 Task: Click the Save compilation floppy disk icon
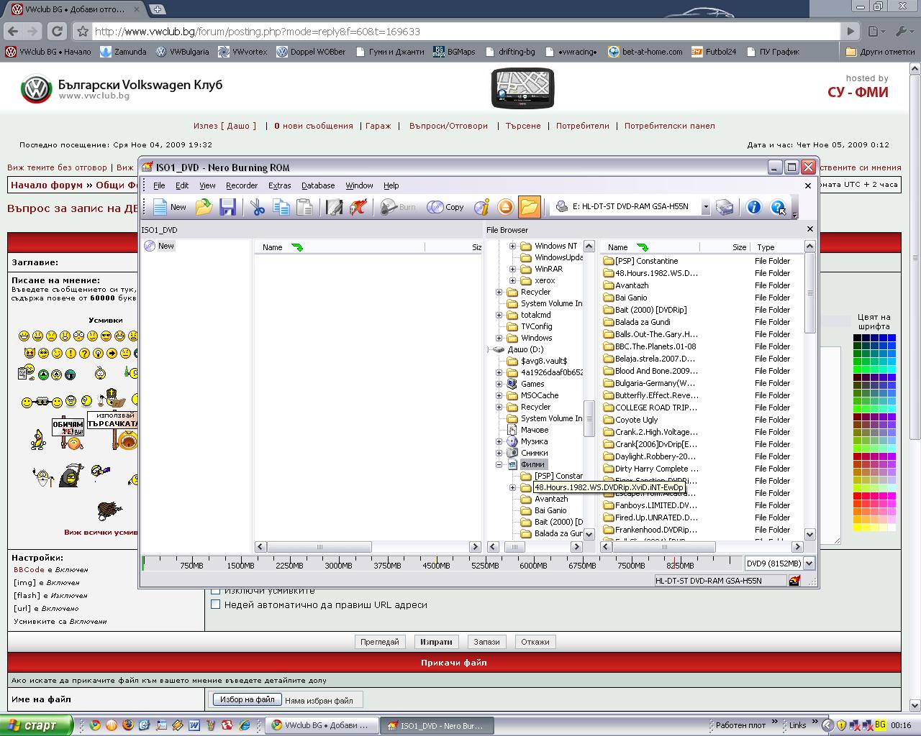pyautogui.click(x=227, y=207)
